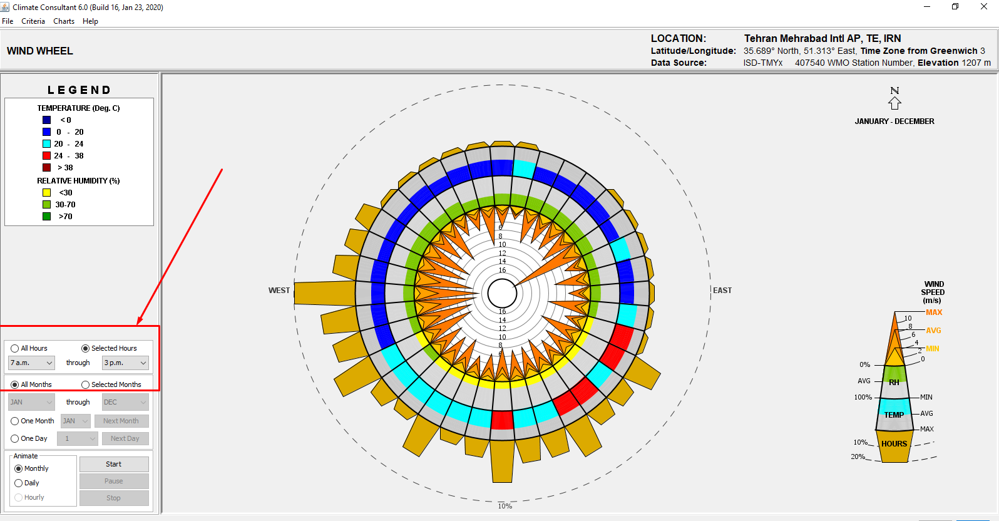999x521 pixels.
Task: Click the JANUARY - DECEMBER label
Action: pyautogui.click(x=894, y=121)
